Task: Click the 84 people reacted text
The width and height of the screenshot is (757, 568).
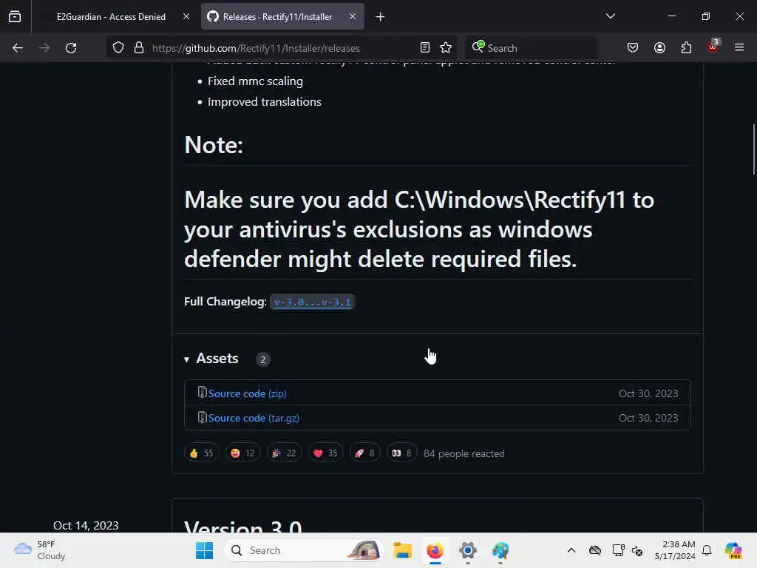Action: [x=464, y=453]
